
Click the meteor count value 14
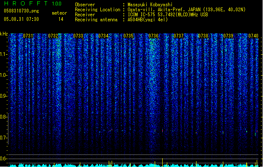point(61,19)
